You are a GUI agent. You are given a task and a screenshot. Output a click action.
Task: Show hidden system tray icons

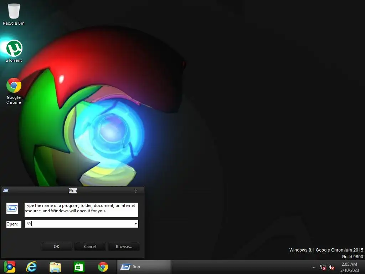pos(314,267)
